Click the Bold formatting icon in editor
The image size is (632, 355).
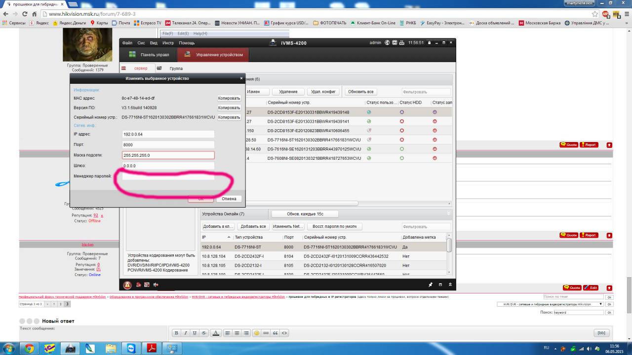(x=176, y=333)
